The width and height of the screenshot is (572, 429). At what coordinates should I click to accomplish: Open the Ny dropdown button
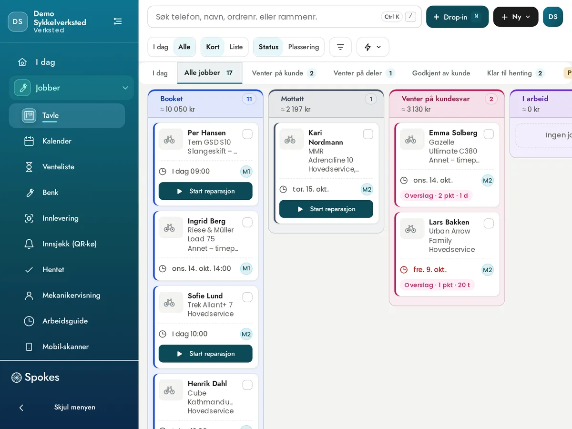click(x=516, y=17)
